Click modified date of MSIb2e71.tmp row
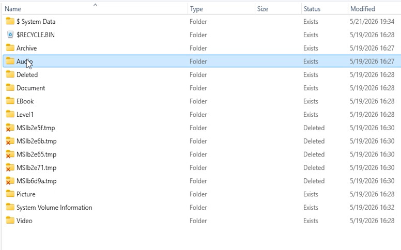Image resolution: width=401 pixels, height=250 pixels. click(x=372, y=168)
